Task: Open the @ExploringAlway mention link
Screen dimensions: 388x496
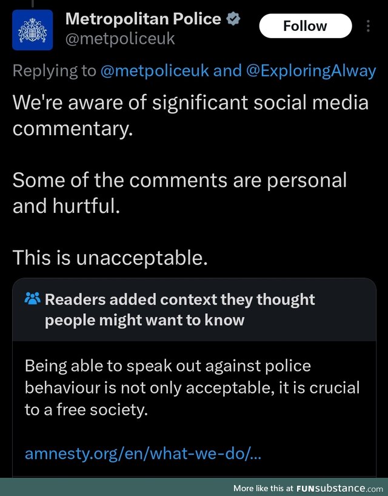Action: (x=311, y=70)
